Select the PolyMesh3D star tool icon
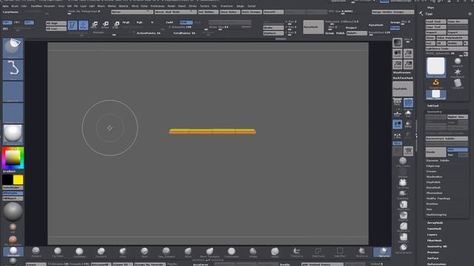This screenshot has width=474, height=266. pyautogui.click(x=458, y=73)
